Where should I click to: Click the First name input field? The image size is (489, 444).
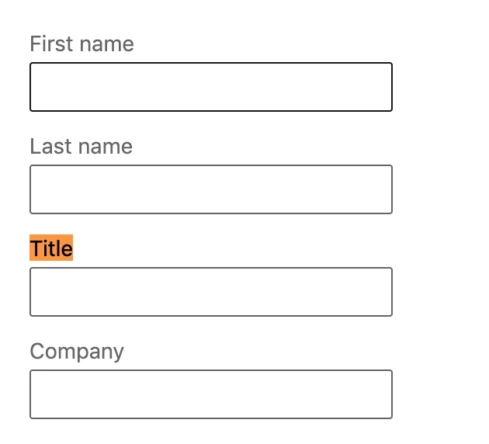pos(210,87)
